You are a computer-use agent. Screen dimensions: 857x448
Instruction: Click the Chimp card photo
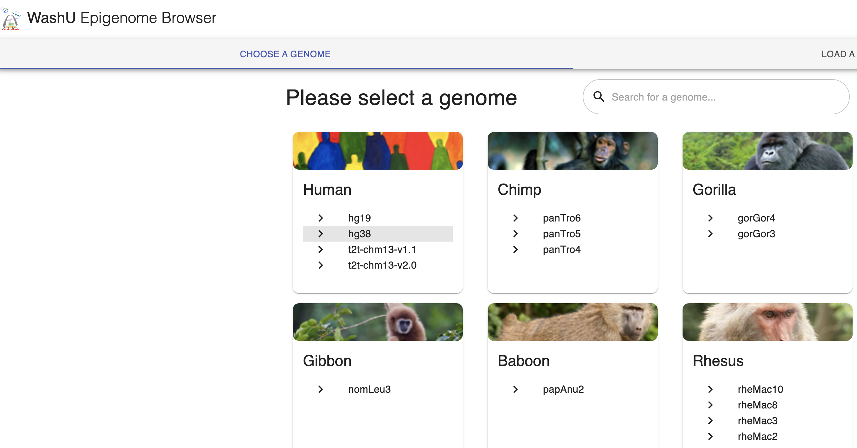point(572,151)
